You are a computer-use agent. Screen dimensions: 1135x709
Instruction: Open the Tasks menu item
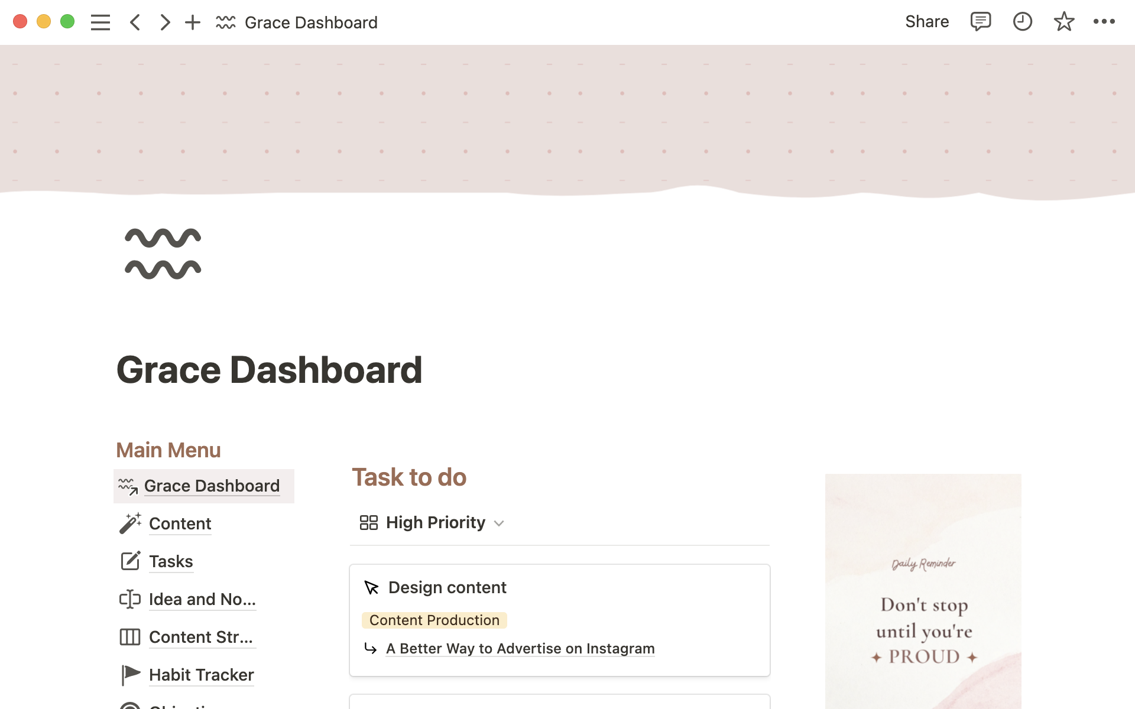[171, 561]
